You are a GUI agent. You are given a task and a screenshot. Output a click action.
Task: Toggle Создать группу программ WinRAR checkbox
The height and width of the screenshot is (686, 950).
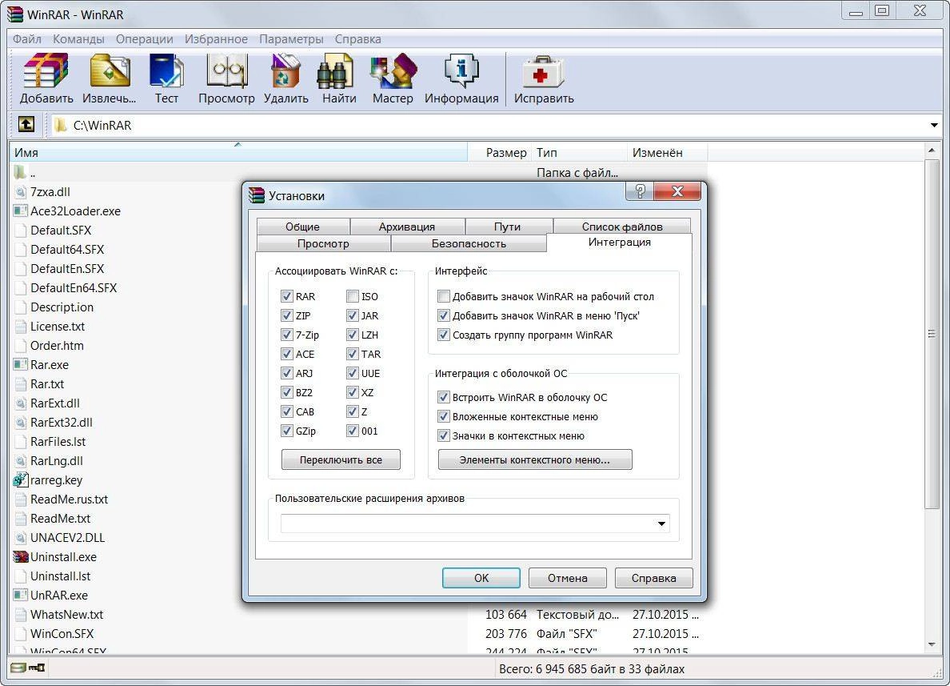point(444,335)
